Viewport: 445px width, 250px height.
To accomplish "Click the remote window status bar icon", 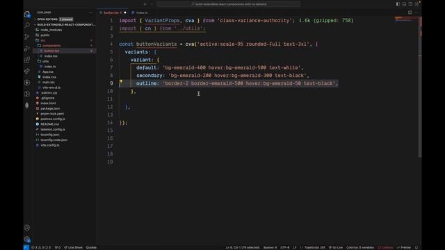I will click(26, 247).
